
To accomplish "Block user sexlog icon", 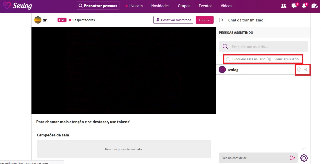I will pyautogui.click(x=299, y=69).
